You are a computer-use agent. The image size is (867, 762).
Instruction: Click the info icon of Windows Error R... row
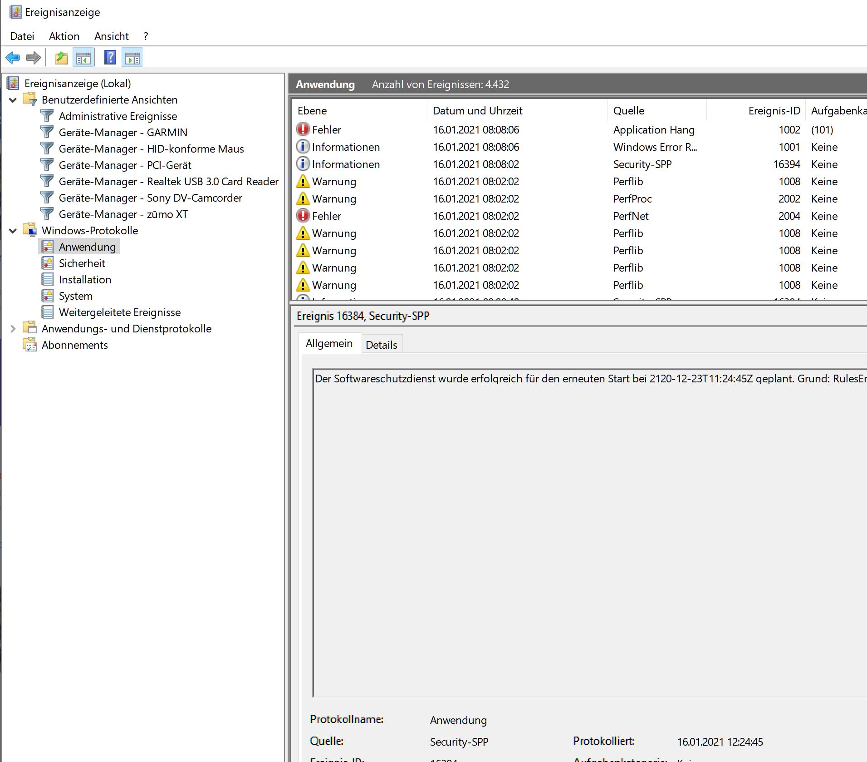[x=303, y=147]
